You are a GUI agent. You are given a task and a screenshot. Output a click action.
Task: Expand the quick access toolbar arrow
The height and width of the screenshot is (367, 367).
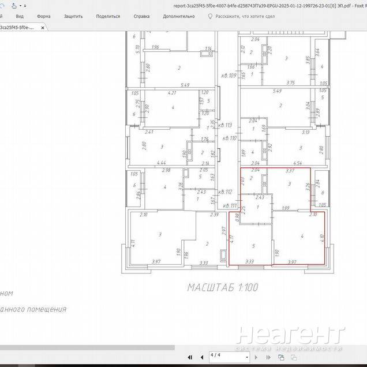point(25,5)
